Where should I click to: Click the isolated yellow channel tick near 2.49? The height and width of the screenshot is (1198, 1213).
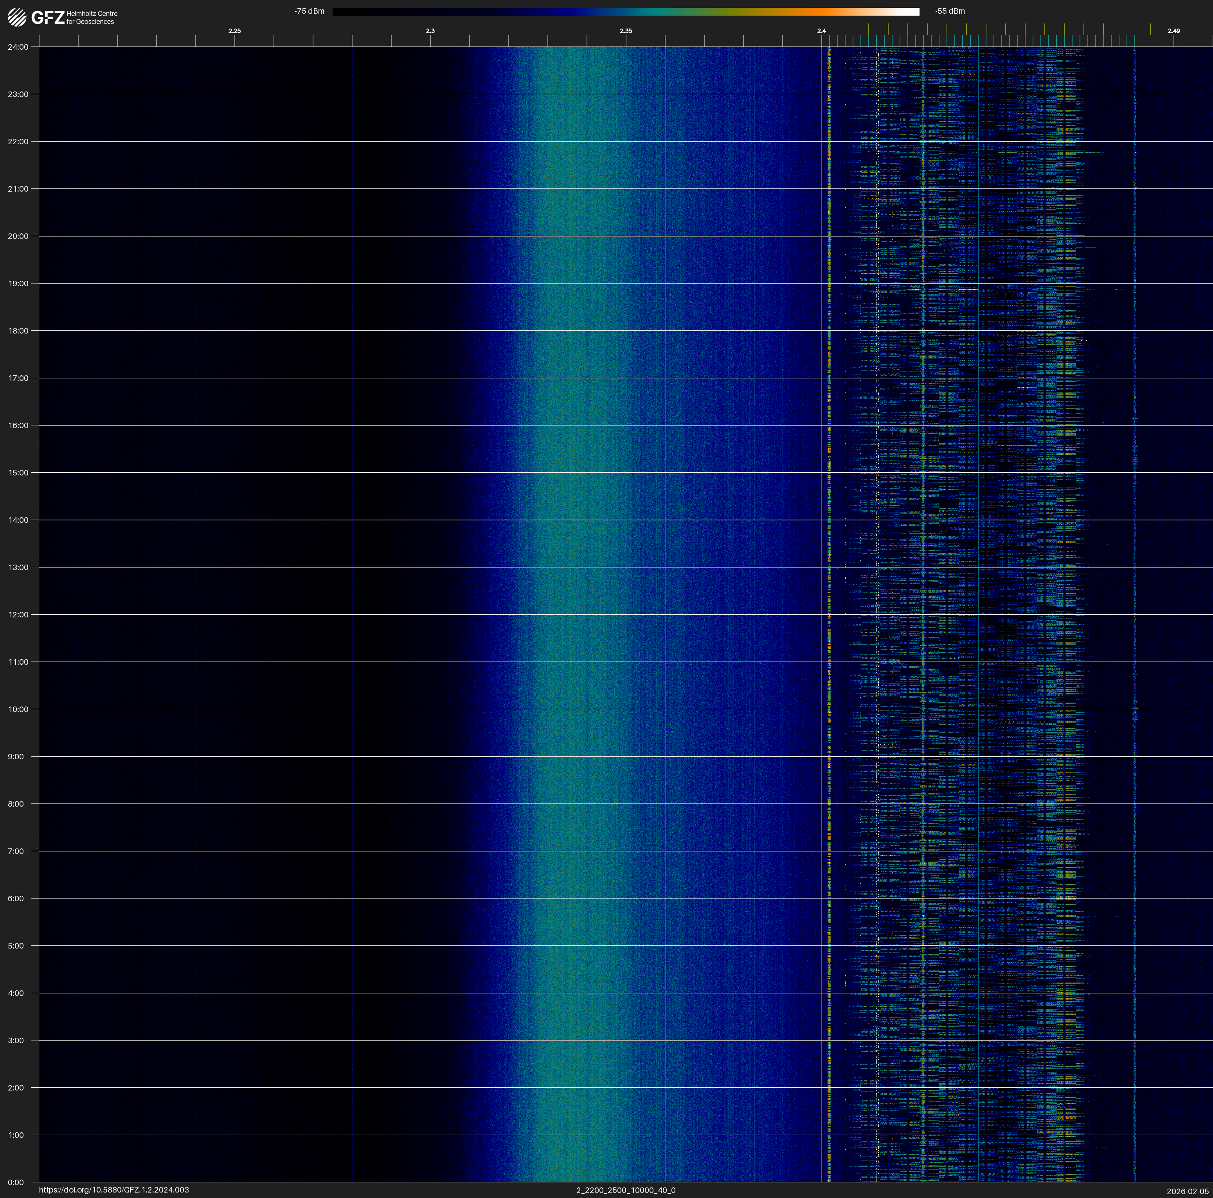[x=1150, y=29]
